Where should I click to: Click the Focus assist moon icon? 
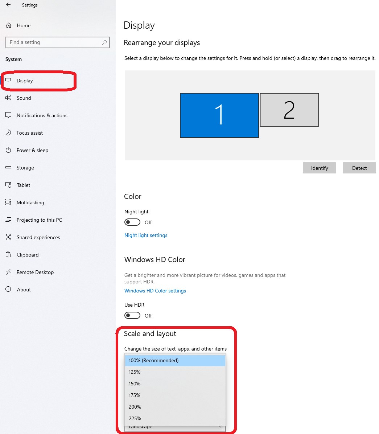8,132
